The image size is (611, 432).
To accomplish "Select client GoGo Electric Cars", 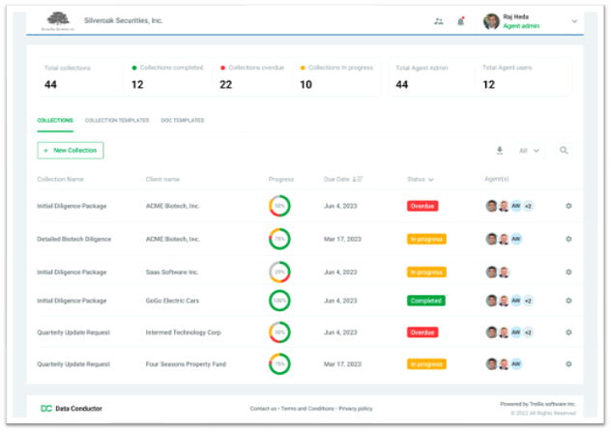I will pos(172,301).
